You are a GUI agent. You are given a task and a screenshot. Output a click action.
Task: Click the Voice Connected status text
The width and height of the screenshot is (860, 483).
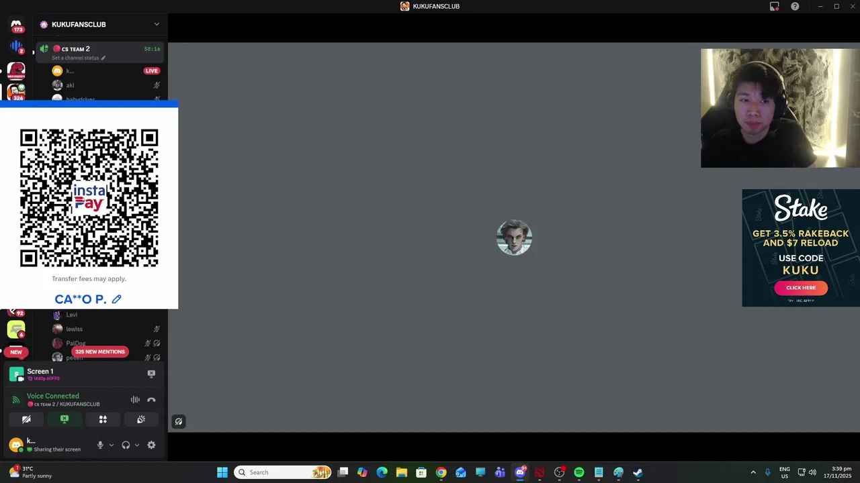pos(52,396)
